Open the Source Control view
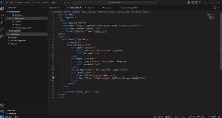 click(2, 23)
